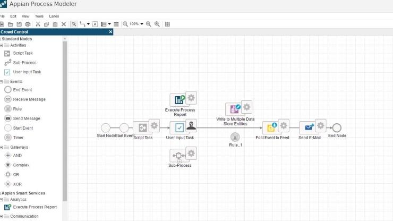Screen dimensions: 393x221
Task: Select the Rule_1 canvas node
Action: [235, 137]
